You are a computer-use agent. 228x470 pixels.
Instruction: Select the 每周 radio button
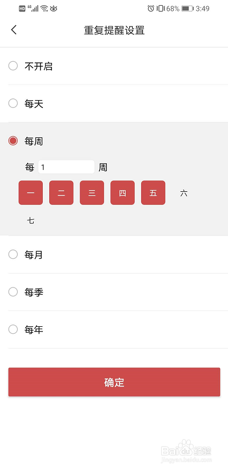click(13, 141)
